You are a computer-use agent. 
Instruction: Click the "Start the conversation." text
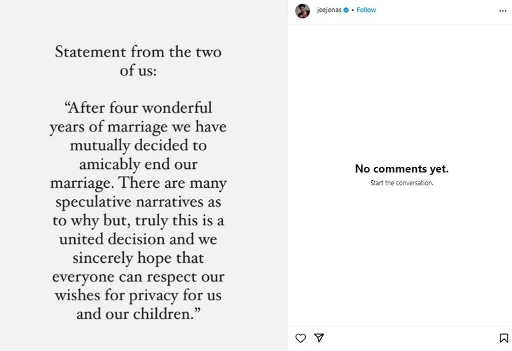402,183
